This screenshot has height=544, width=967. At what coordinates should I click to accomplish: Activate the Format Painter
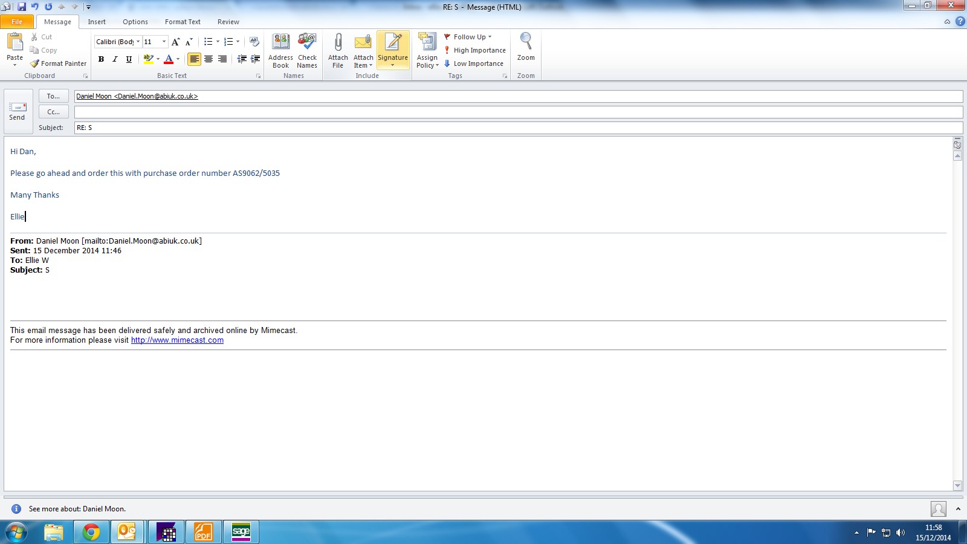(58, 63)
